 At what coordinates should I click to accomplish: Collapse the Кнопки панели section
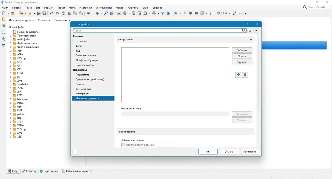coord(251,132)
